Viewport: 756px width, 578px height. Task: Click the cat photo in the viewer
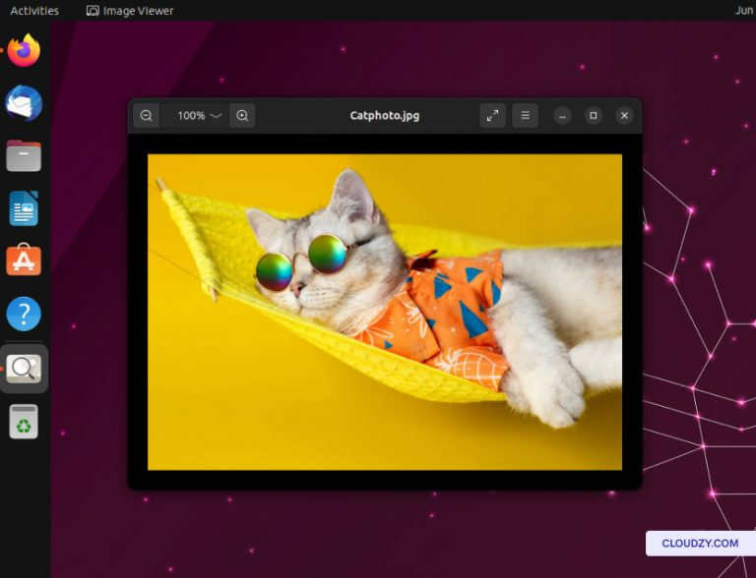click(384, 312)
